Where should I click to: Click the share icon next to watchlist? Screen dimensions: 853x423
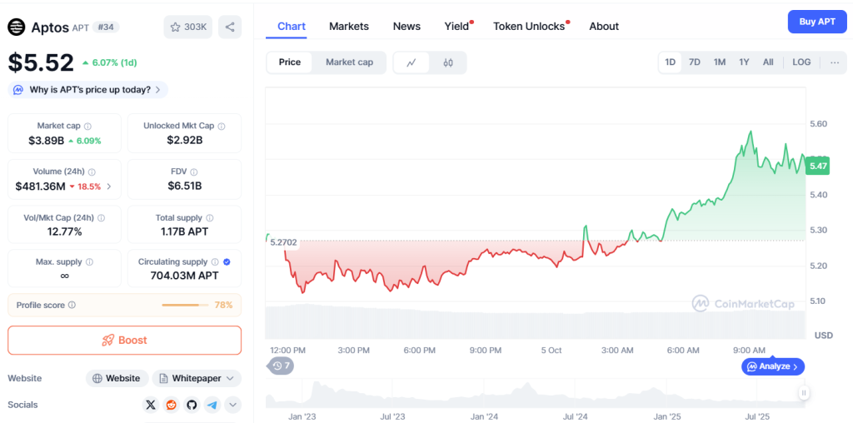230,27
